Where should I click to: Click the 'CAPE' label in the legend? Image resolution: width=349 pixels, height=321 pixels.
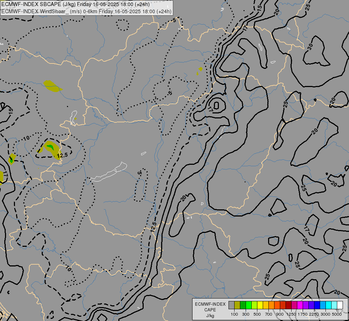(210, 310)
